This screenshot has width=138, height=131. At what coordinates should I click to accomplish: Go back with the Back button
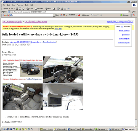click(x=5, y=9)
